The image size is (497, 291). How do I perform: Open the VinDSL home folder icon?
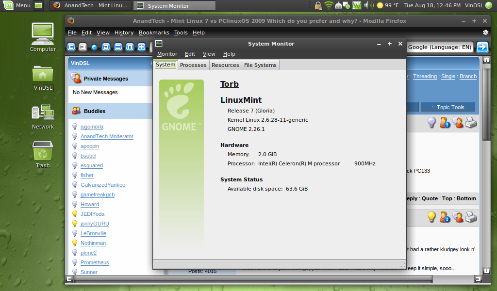point(43,78)
